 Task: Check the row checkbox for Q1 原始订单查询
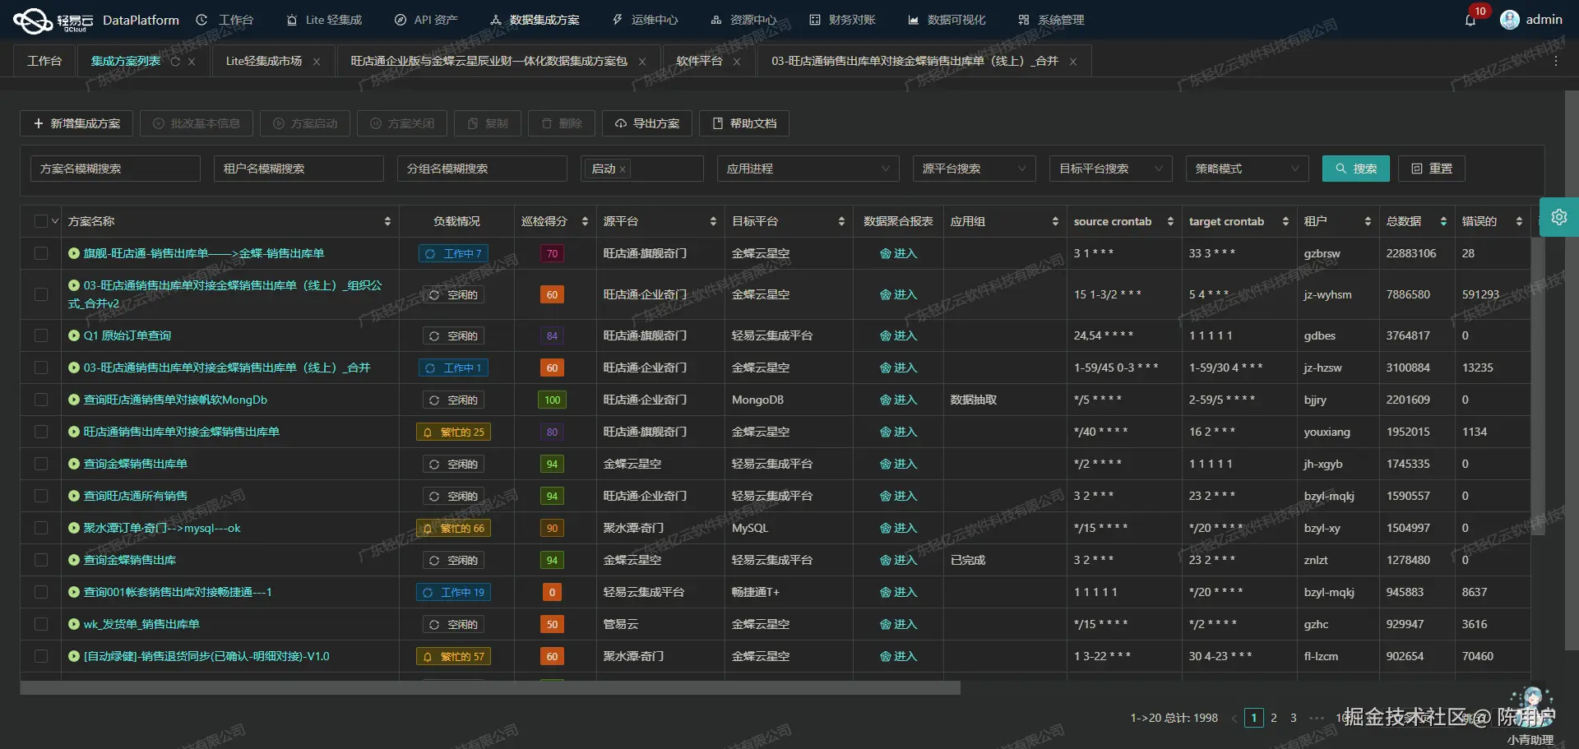40,335
